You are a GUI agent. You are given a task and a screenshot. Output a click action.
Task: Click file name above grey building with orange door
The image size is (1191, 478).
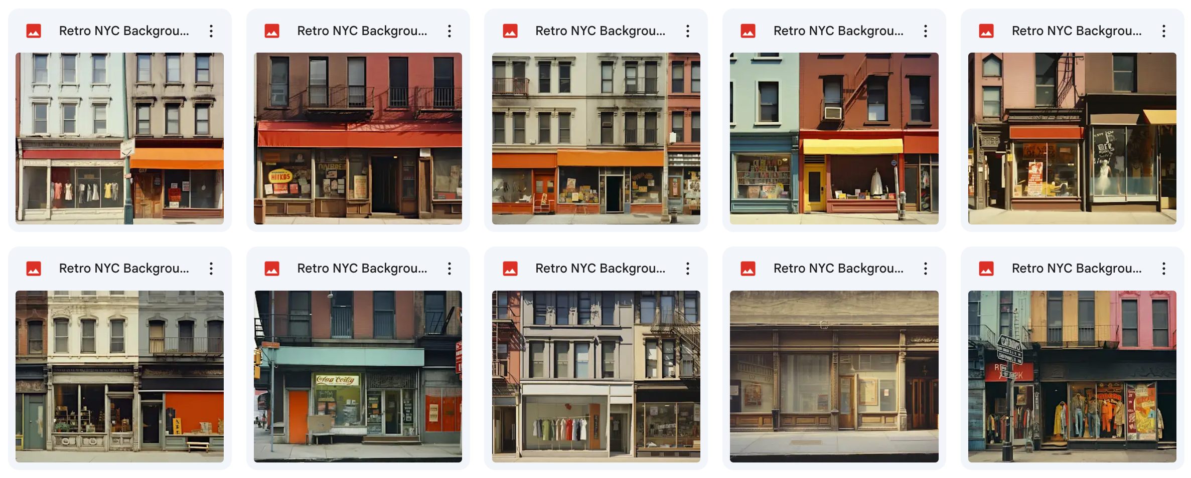point(601,31)
